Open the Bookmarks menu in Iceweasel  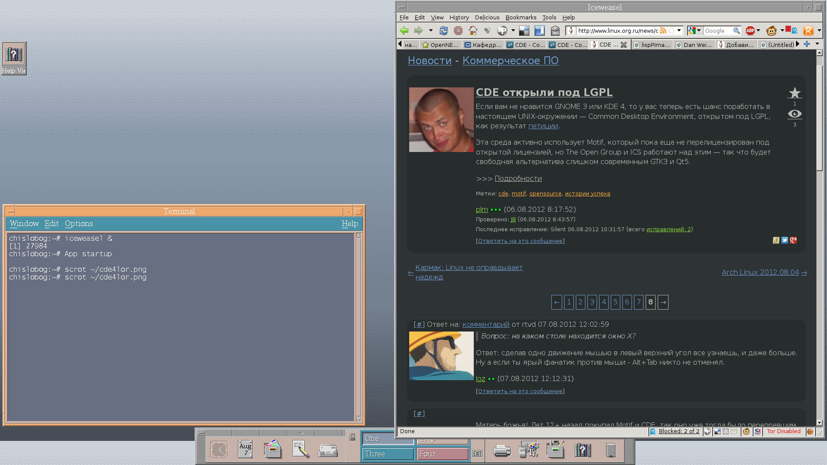521,17
